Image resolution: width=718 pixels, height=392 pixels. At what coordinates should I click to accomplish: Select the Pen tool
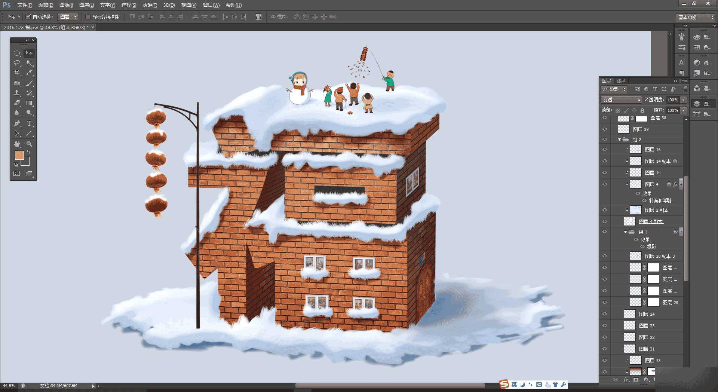[17, 123]
